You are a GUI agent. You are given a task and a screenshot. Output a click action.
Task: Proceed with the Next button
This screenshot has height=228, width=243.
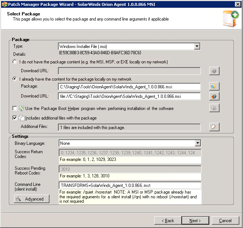195,221
